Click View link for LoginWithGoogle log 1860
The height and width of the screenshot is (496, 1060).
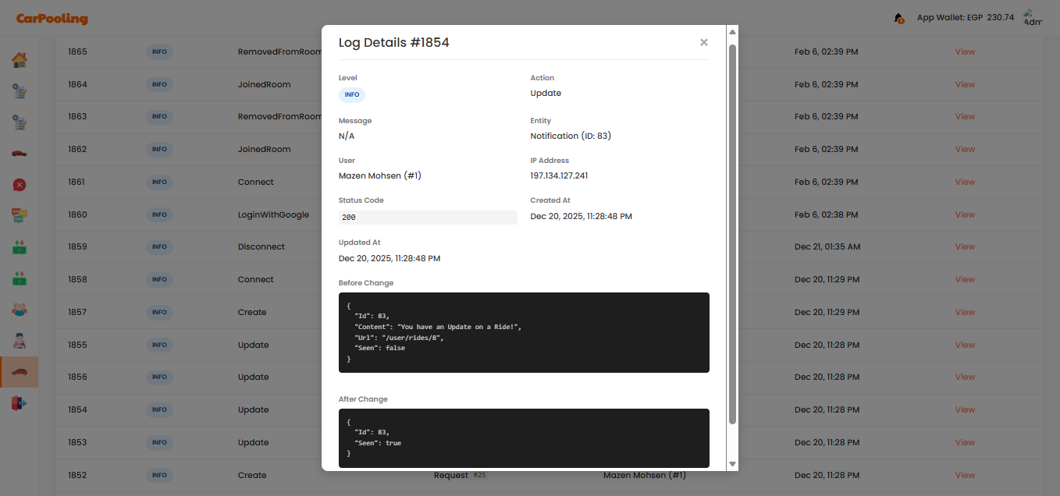pos(965,214)
